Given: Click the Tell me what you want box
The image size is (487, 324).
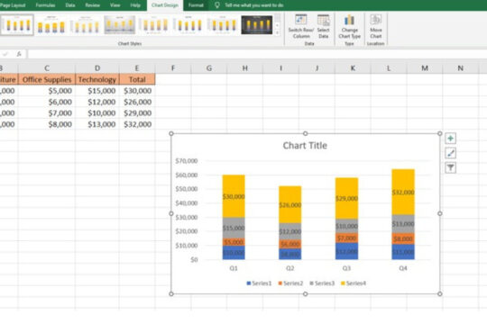Looking at the screenshot, I should (254, 5).
